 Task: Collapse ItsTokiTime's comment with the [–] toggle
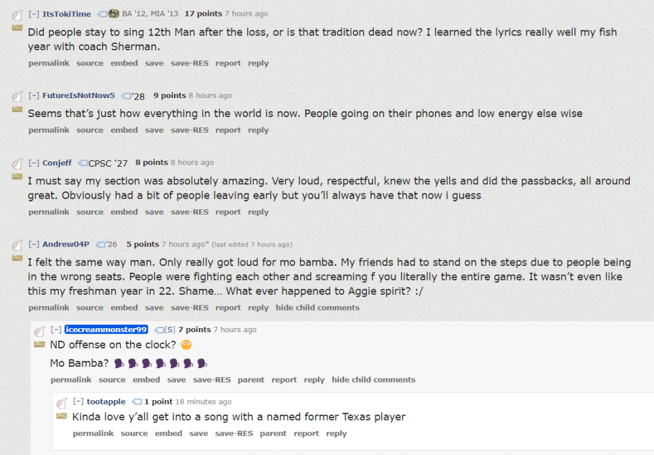tap(34, 14)
